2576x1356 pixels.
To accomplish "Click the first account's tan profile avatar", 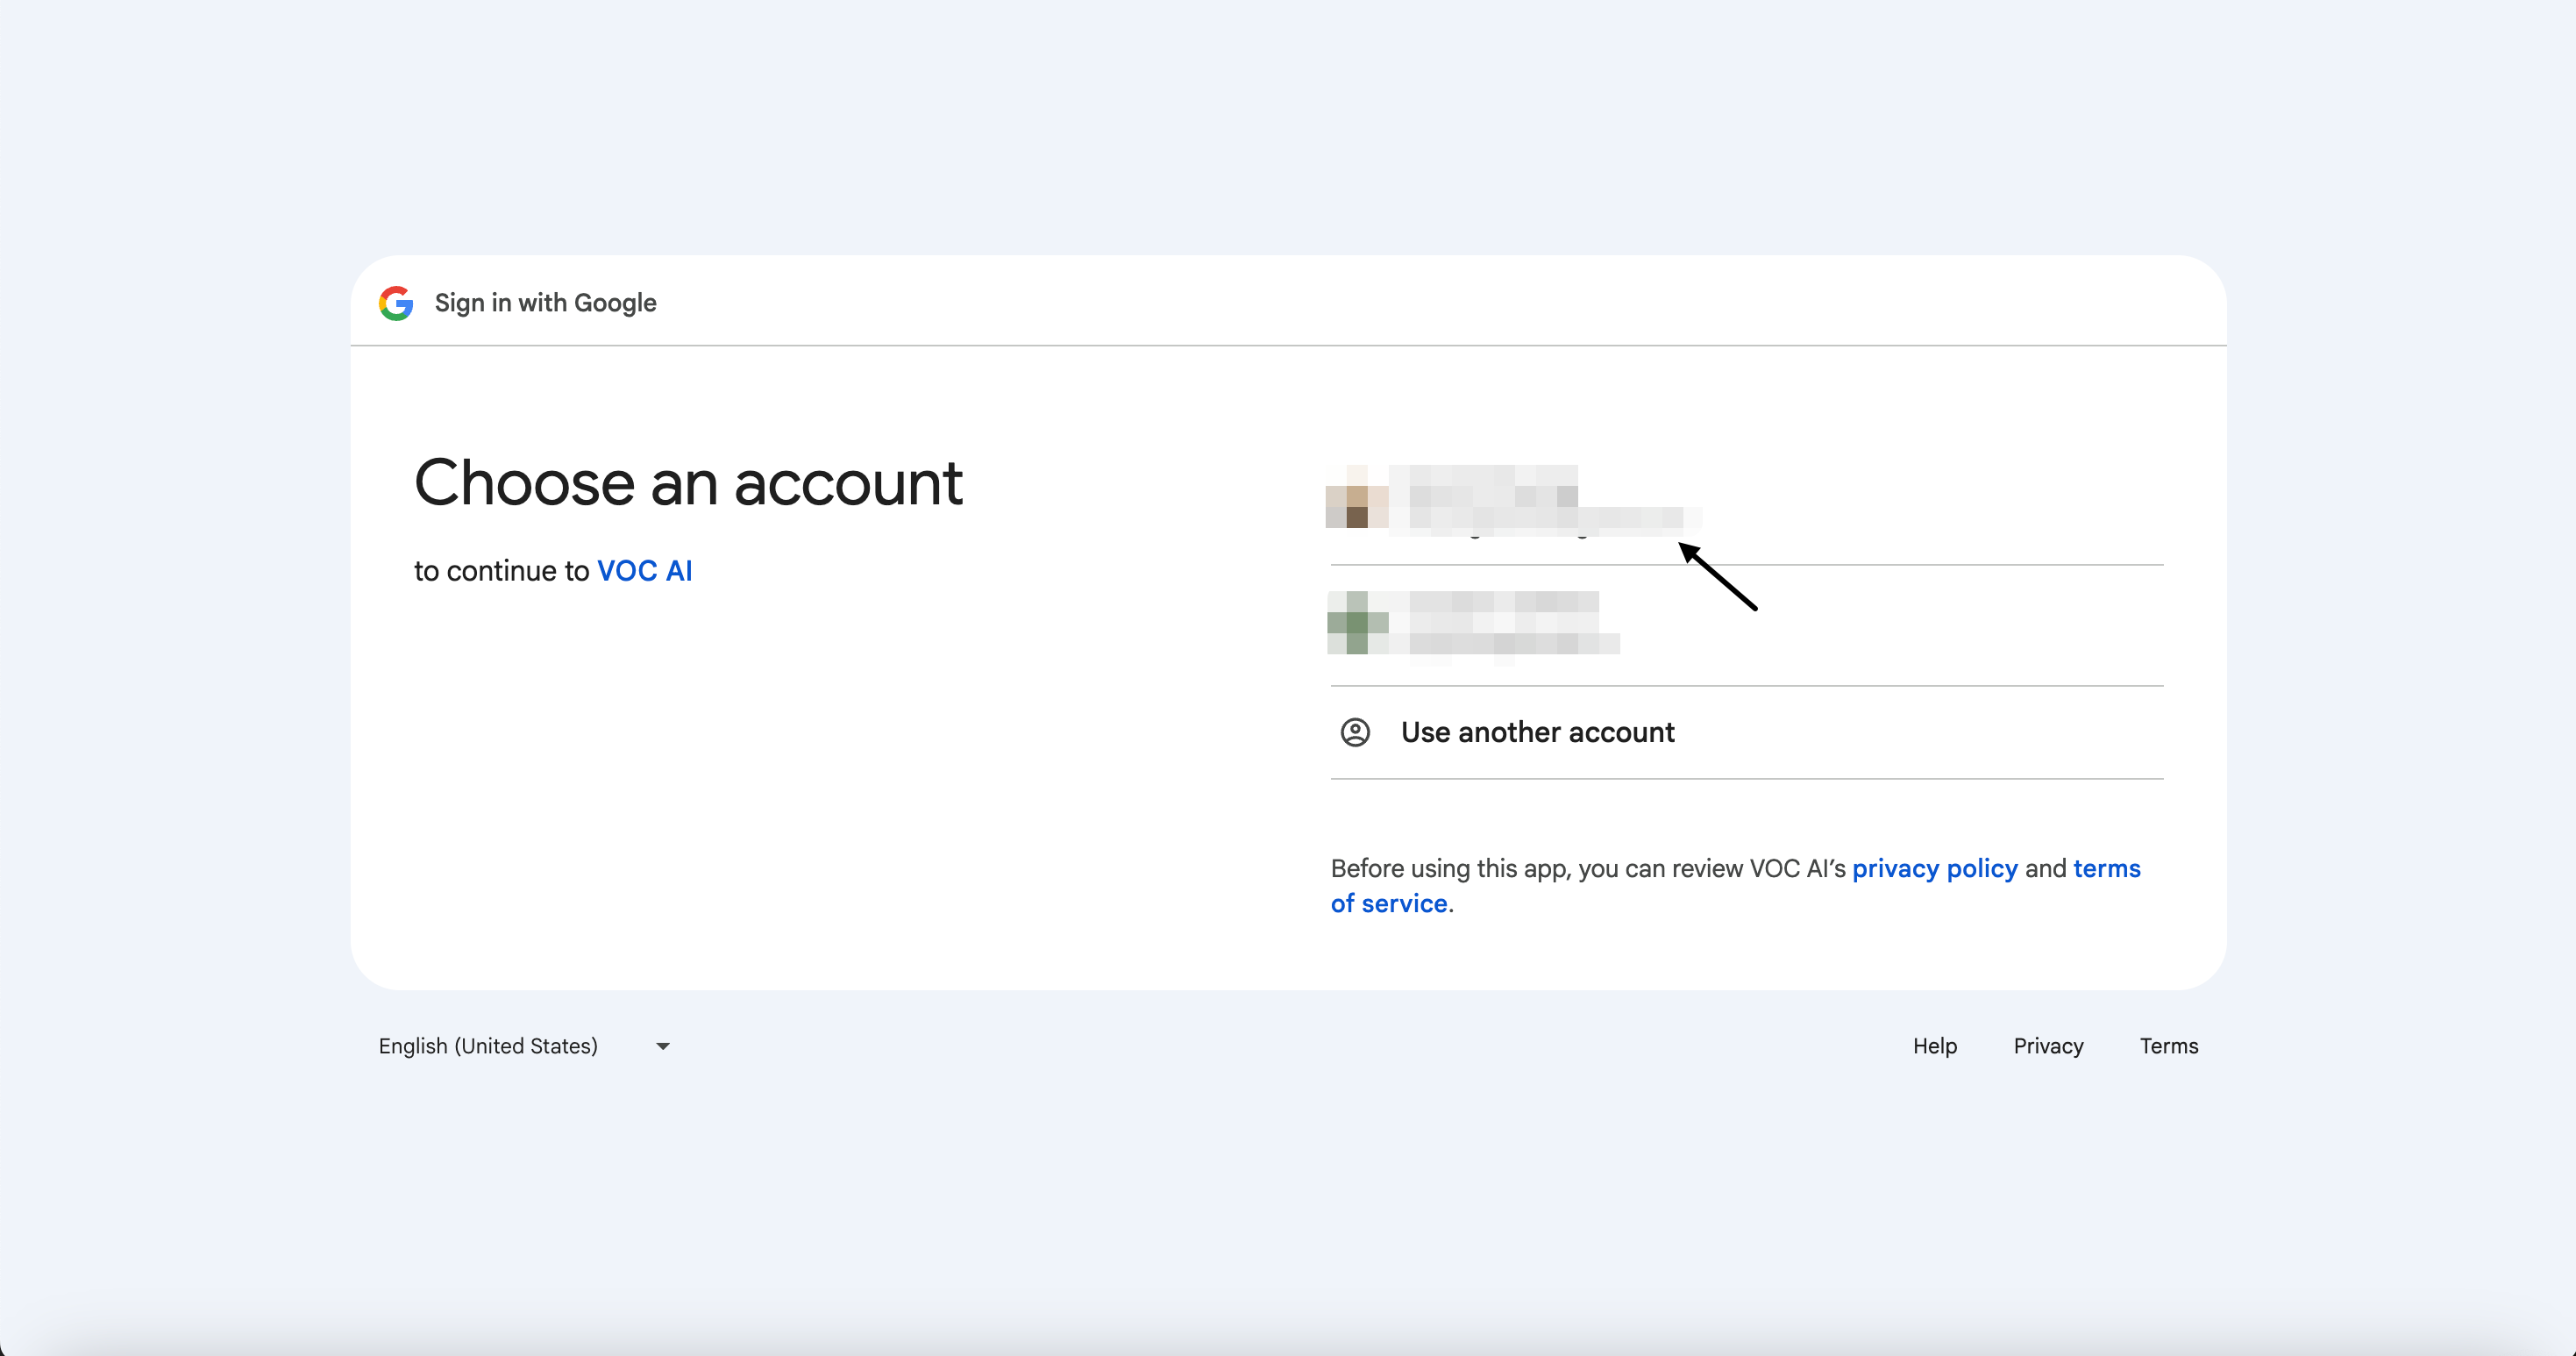I will 1356,497.
